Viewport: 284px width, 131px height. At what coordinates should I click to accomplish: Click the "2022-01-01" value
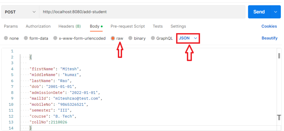tap(84, 93)
